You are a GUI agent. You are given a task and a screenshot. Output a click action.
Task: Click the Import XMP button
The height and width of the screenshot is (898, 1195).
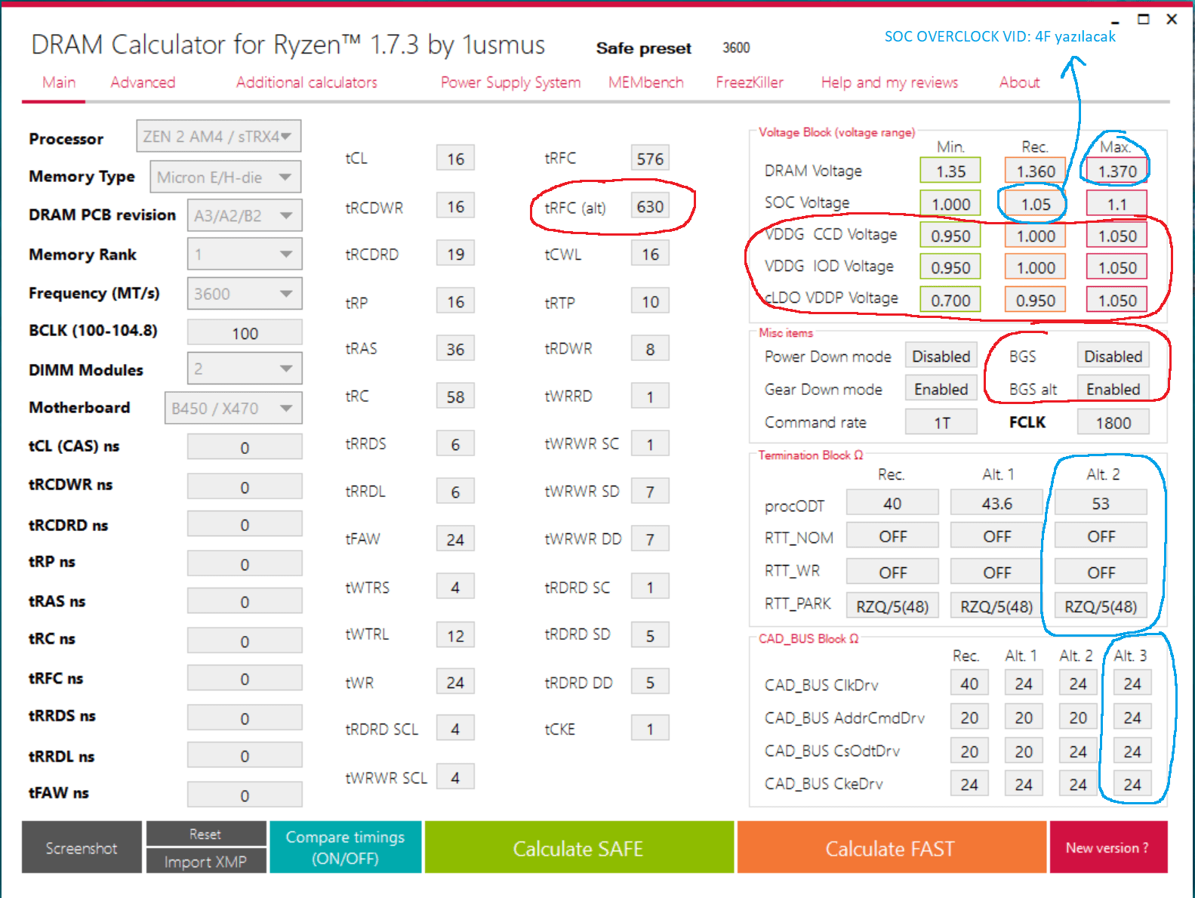(x=206, y=861)
